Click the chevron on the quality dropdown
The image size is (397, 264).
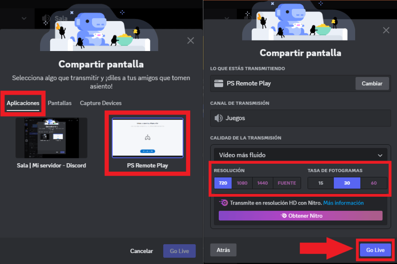click(x=380, y=155)
